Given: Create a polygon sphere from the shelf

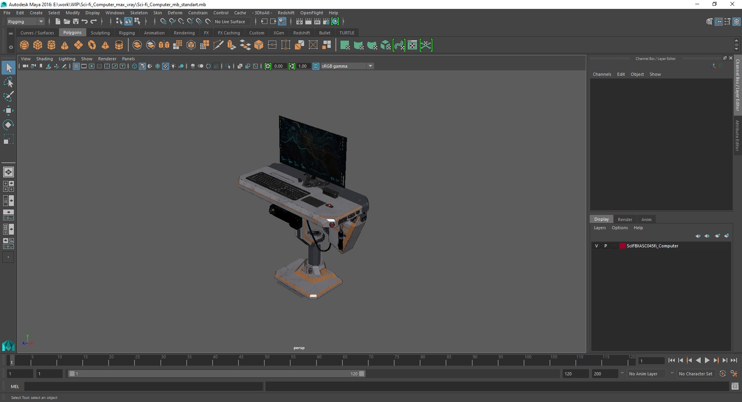Looking at the screenshot, I should [x=24, y=45].
